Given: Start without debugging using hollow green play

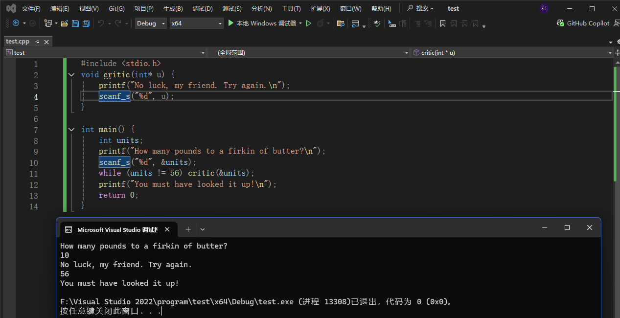Looking at the screenshot, I should coord(309,23).
